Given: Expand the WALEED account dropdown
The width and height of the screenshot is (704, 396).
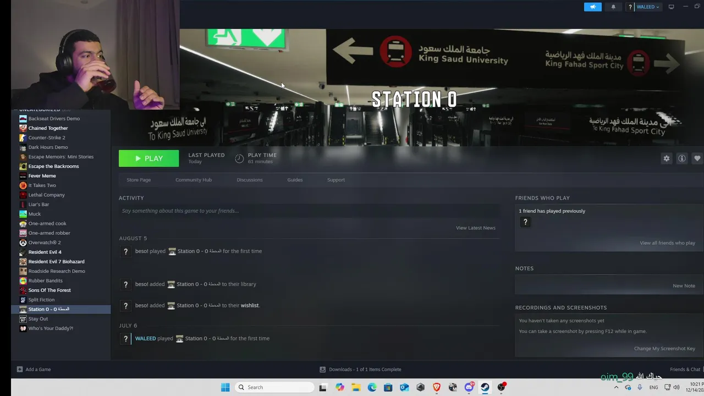Looking at the screenshot, I should click(648, 7).
